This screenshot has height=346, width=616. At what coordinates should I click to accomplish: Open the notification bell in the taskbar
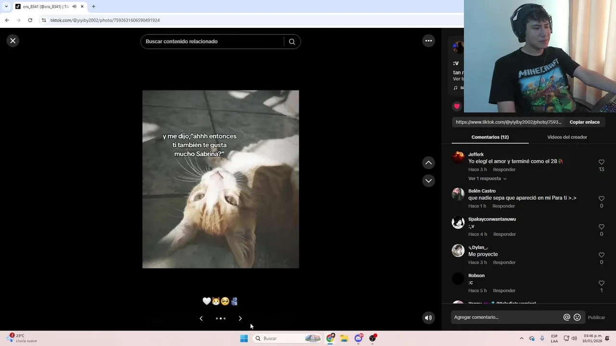point(607,338)
